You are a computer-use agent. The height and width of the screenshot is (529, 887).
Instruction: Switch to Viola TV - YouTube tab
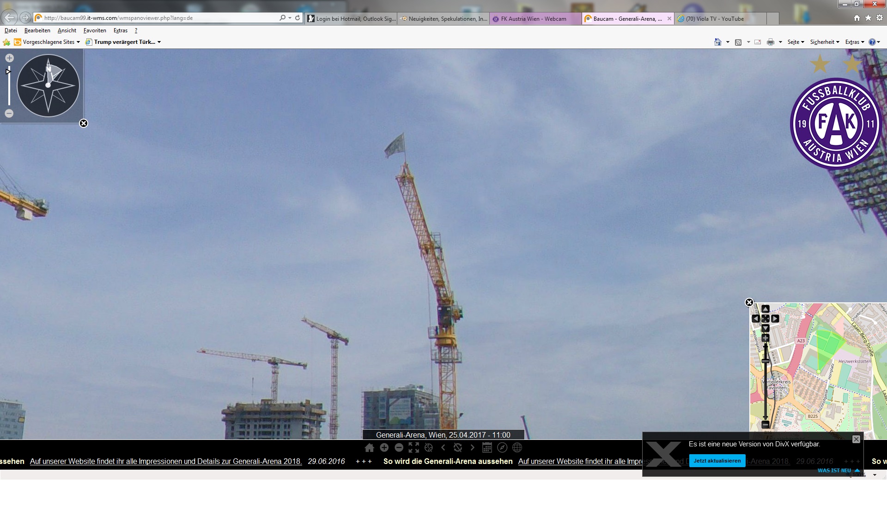click(x=721, y=19)
